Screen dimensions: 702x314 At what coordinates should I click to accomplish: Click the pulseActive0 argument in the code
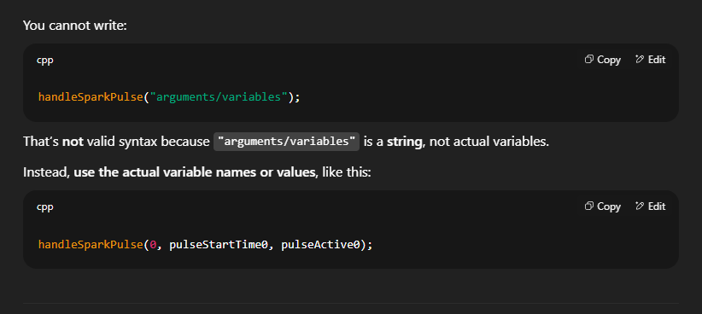320,245
